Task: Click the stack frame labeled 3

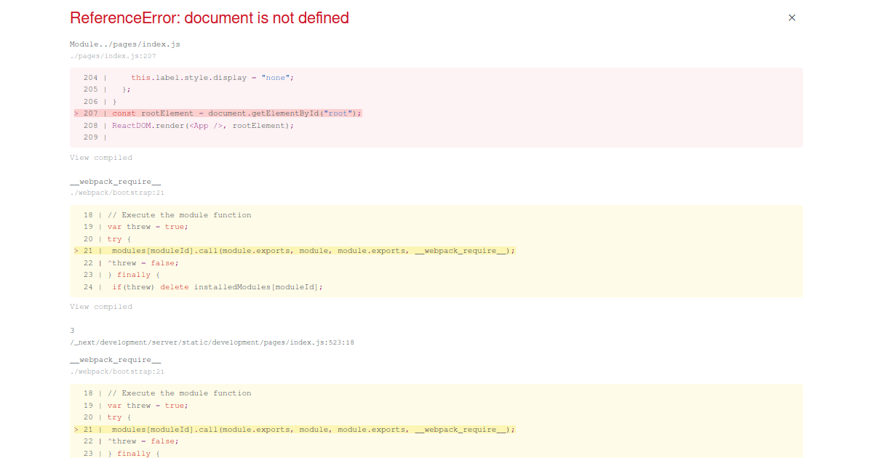Action: click(71, 330)
